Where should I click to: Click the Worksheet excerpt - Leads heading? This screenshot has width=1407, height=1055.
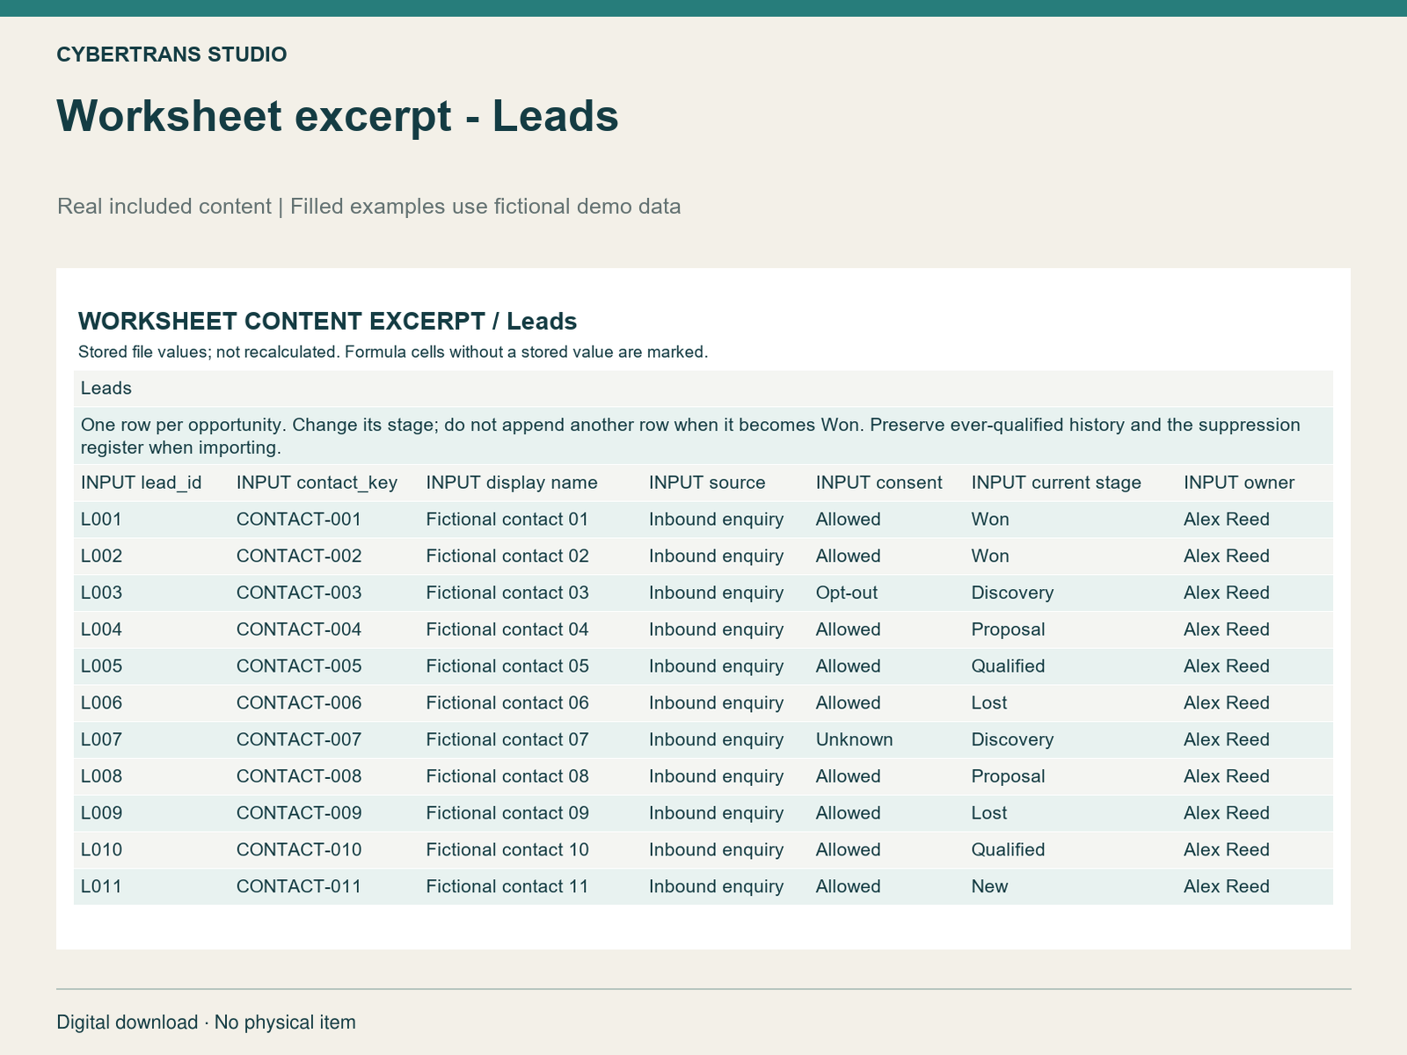point(338,116)
